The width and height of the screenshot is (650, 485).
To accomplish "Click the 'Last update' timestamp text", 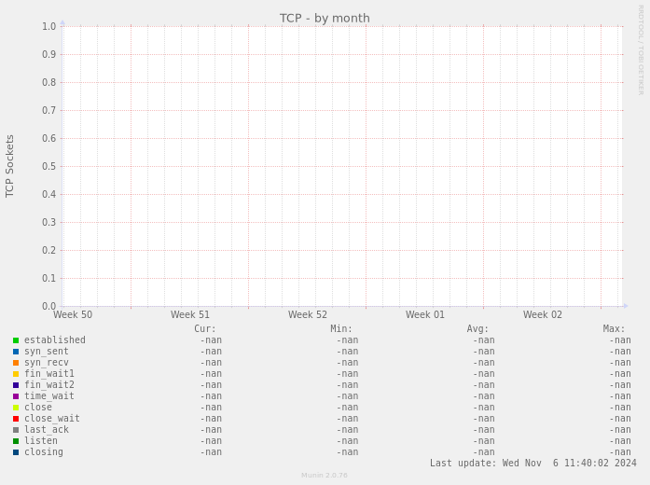I will (x=532, y=464).
